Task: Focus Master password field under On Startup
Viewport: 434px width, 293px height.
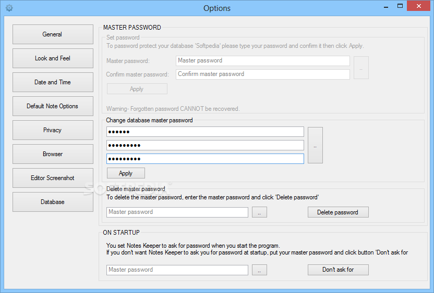Action: 177,270
